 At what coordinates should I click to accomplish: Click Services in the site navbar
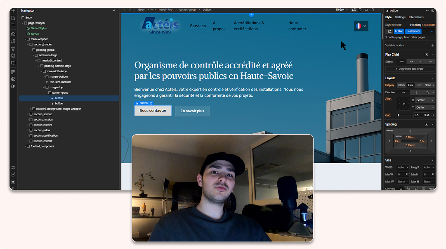pos(198,26)
